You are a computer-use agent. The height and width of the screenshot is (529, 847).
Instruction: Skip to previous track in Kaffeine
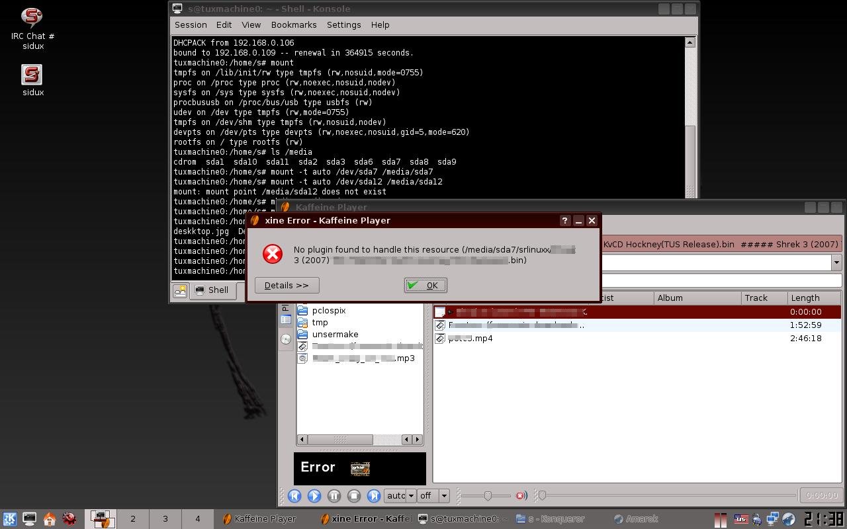[x=294, y=495]
